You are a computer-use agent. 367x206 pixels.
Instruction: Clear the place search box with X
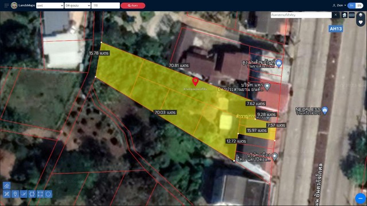point(335,15)
